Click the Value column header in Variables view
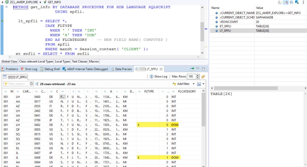 point(281,8)
